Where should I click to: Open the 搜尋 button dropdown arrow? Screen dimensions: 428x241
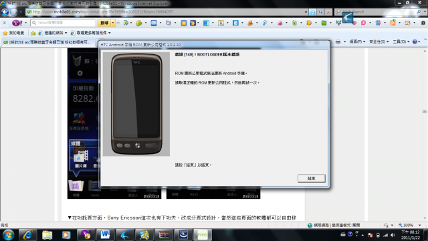(x=113, y=23)
